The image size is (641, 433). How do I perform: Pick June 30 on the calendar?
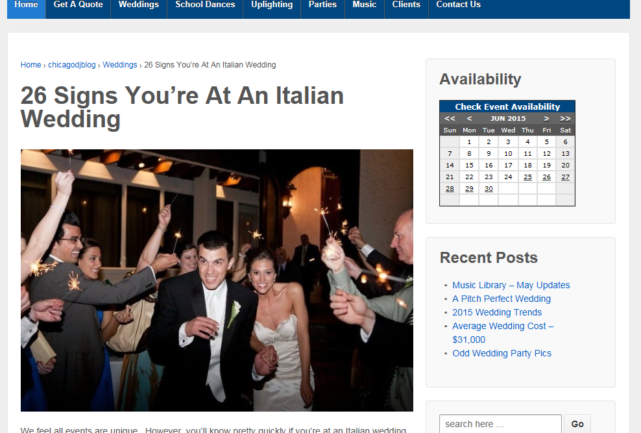pos(489,189)
